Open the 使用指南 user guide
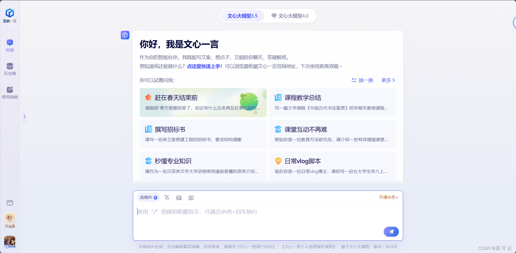Image resolution: width=516 pixels, height=253 pixels. (10, 93)
